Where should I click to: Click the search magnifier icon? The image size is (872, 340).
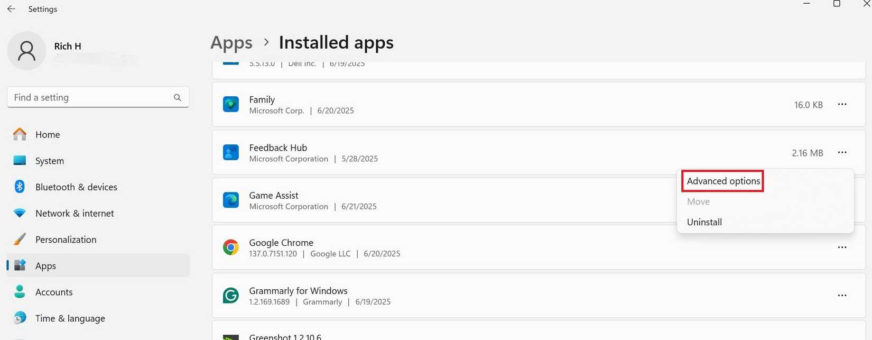coord(178,97)
